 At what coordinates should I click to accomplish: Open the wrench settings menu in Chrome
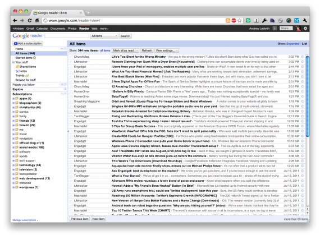click(x=305, y=20)
